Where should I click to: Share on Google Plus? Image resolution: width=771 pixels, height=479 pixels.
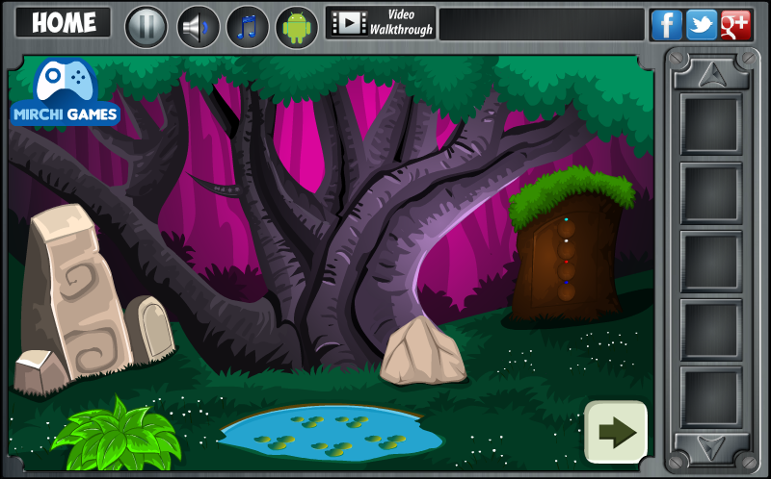coord(735,25)
